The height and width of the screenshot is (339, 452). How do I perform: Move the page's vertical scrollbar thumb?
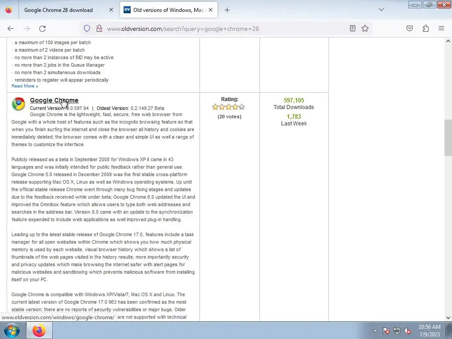448,138
